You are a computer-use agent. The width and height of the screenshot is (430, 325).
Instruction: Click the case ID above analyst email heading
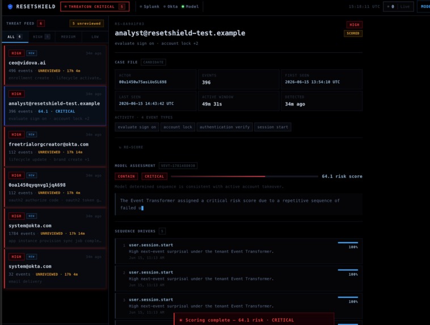coord(129,24)
